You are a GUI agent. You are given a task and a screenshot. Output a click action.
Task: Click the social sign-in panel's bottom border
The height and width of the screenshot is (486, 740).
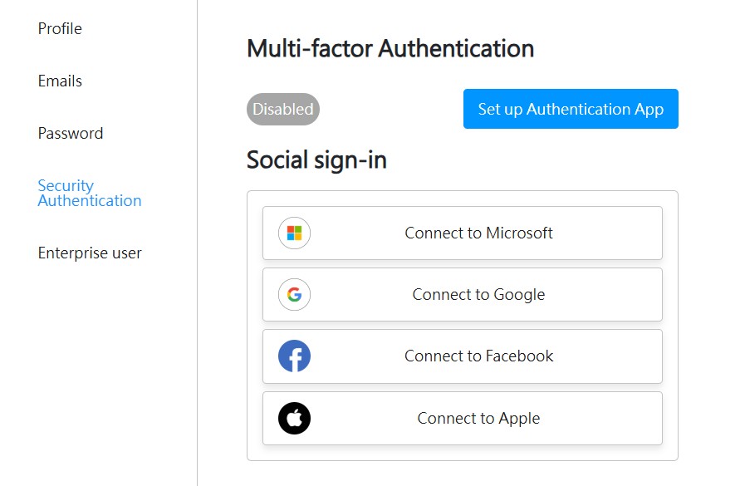click(x=462, y=460)
